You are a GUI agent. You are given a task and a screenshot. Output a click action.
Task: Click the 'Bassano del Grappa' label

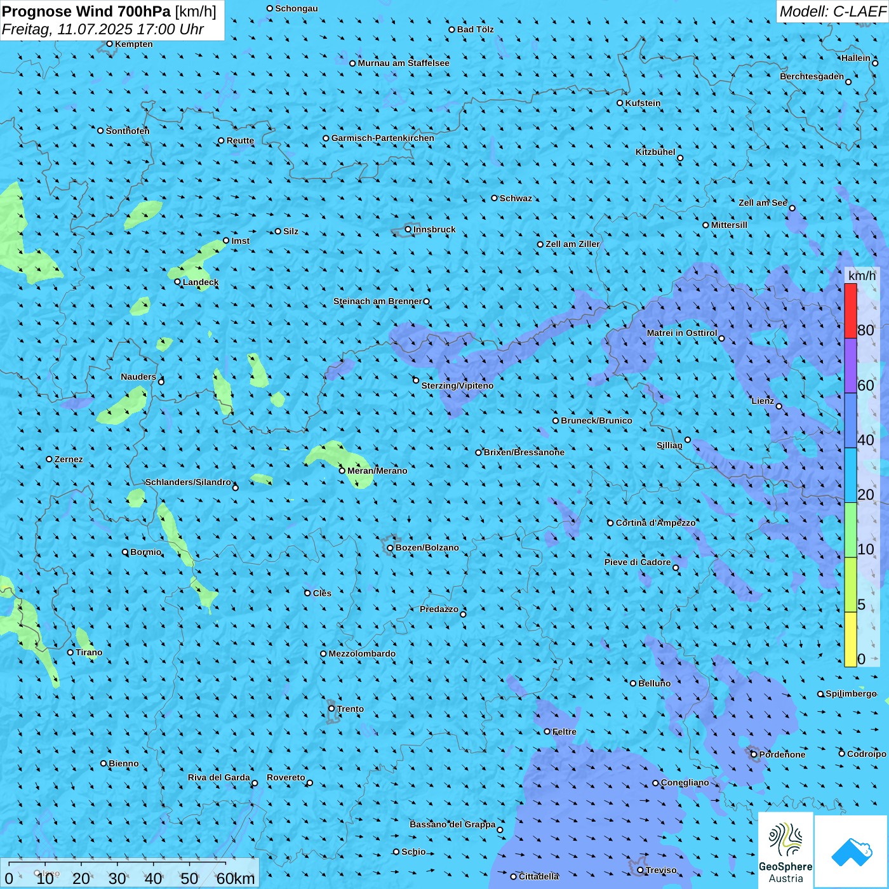point(453,824)
